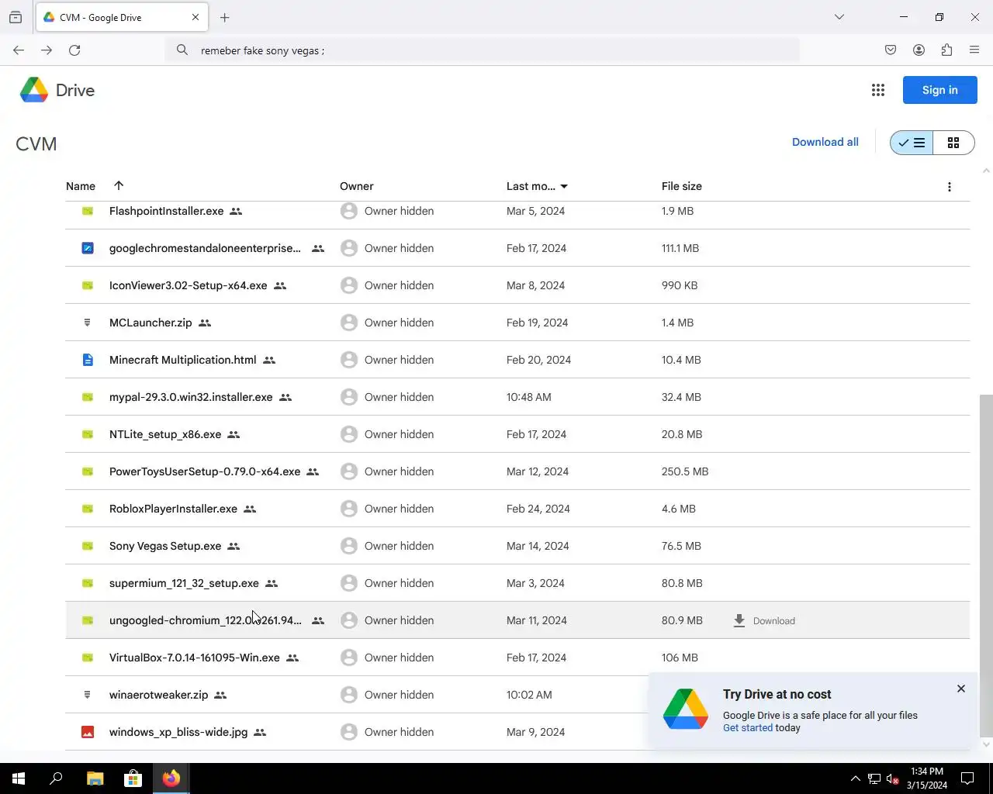Switch to list layout view
Screen dimensions: 993x794
tap(912, 143)
